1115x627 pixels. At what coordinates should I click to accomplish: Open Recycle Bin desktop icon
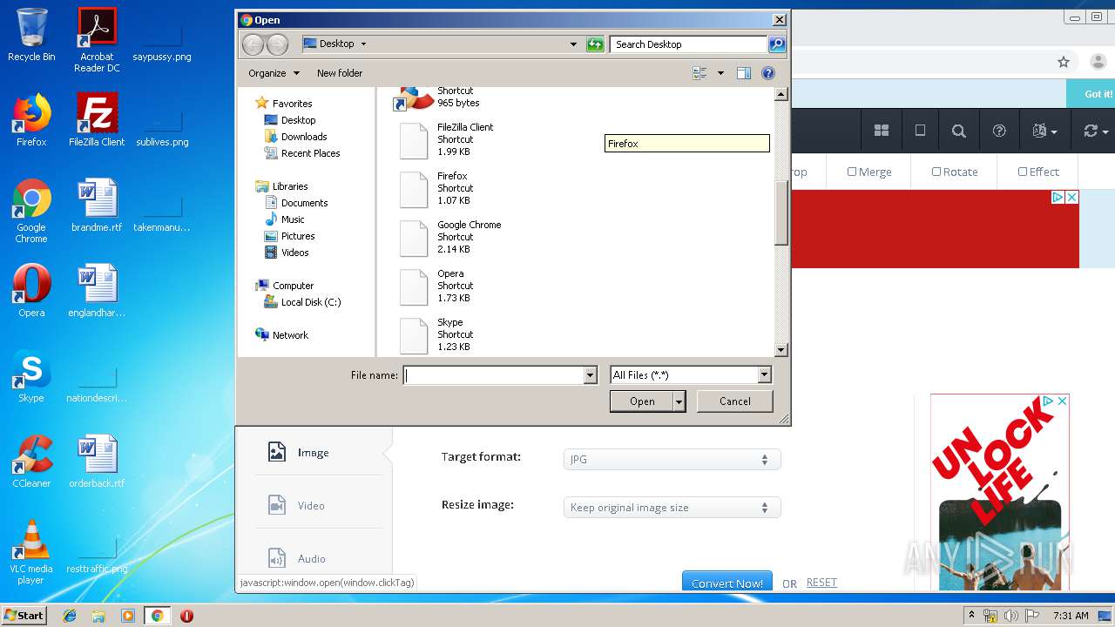pyautogui.click(x=31, y=35)
